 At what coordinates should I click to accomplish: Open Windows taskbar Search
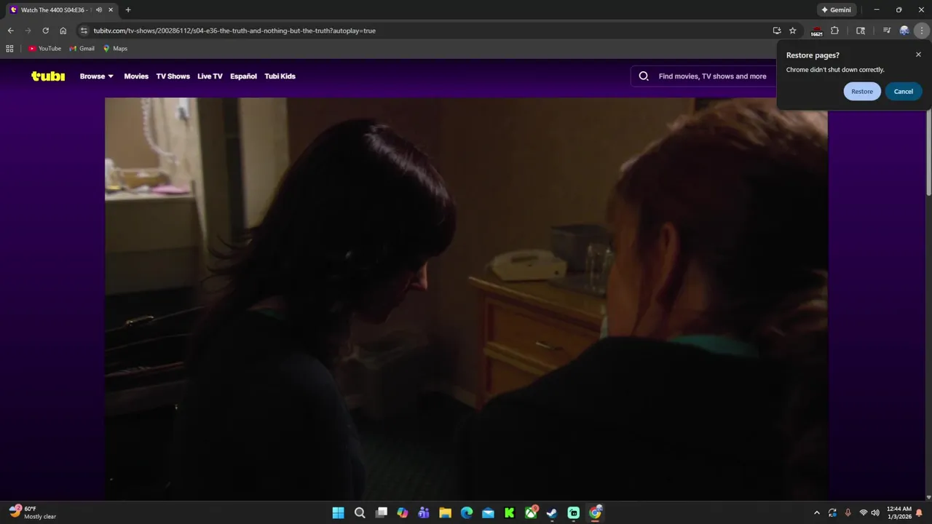pyautogui.click(x=360, y=513)
